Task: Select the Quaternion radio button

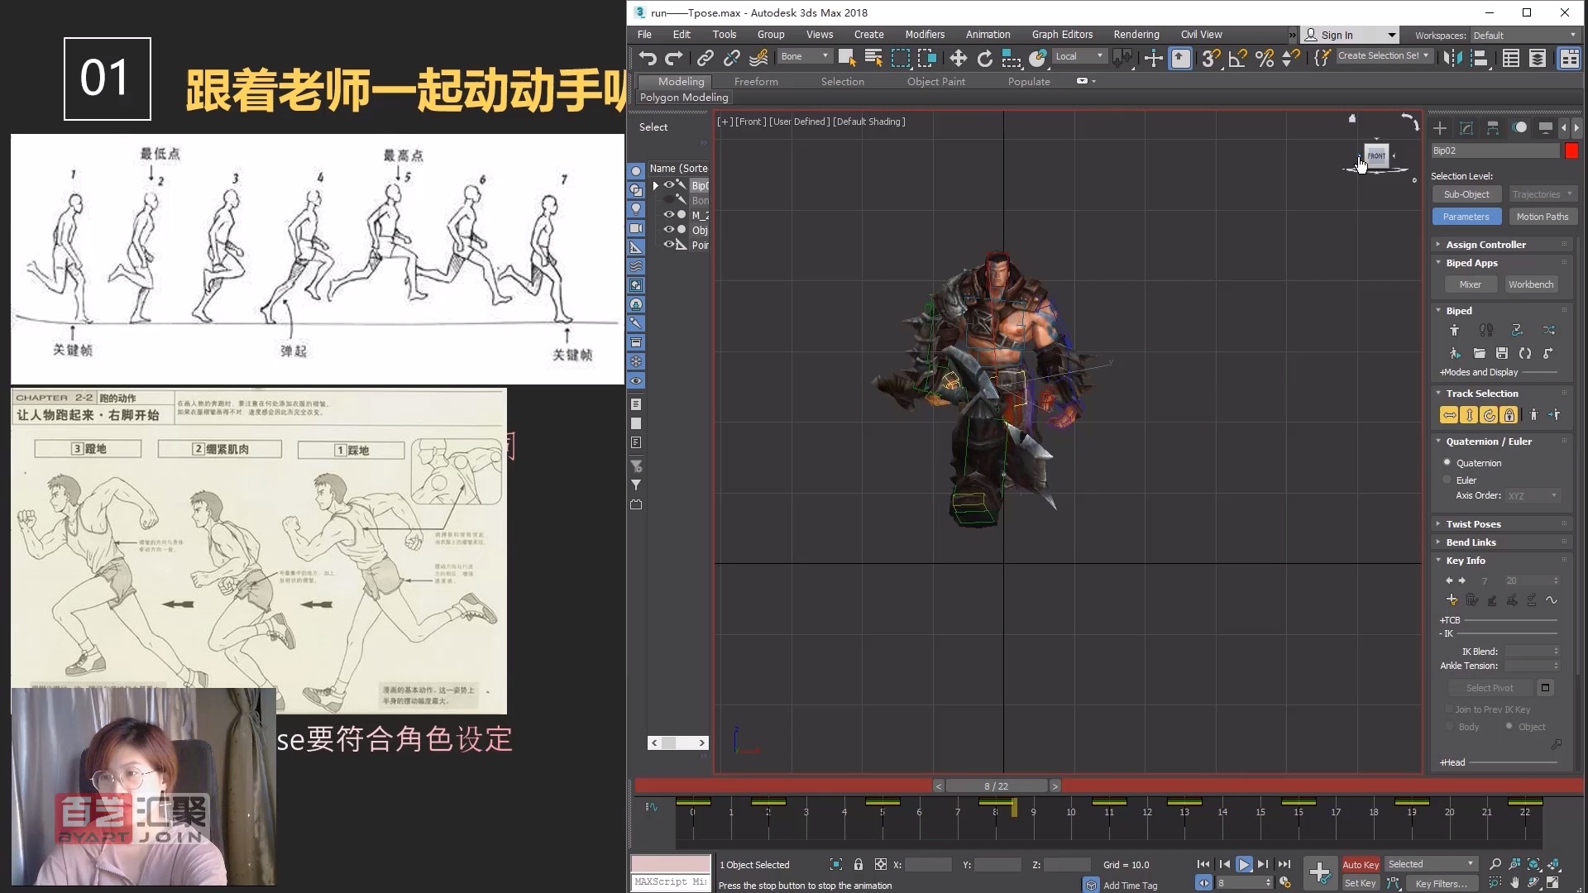Action: pos(1447,463)
